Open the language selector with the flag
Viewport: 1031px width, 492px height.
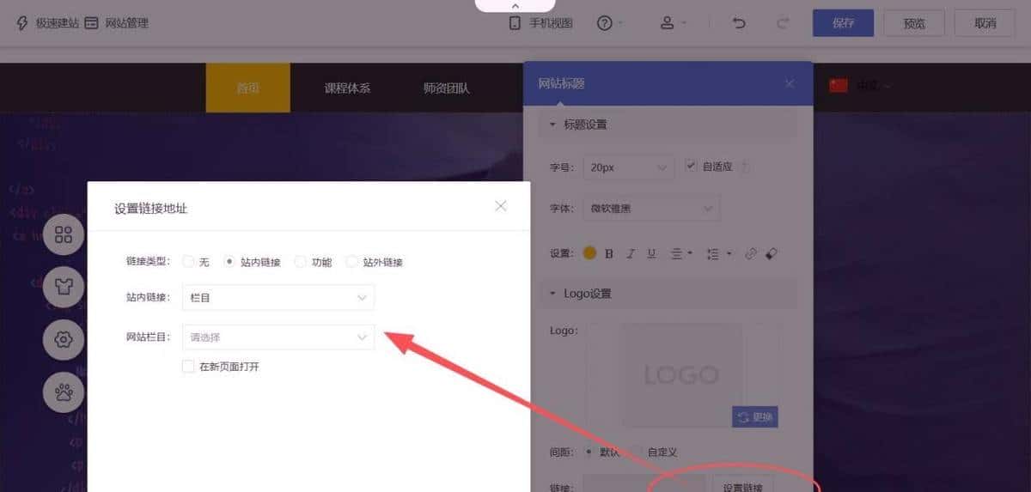(x=860, y=85)
